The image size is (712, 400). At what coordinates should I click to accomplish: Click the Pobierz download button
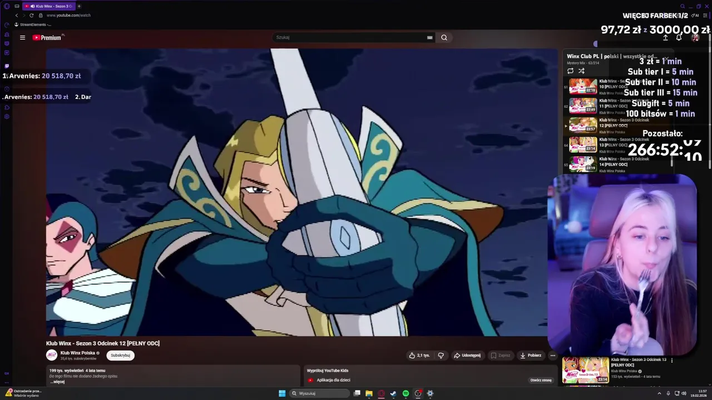[531, 356]
